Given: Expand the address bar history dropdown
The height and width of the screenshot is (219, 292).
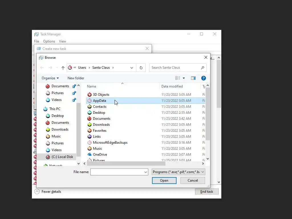Looking at the screenshot, I should point(132,68).
